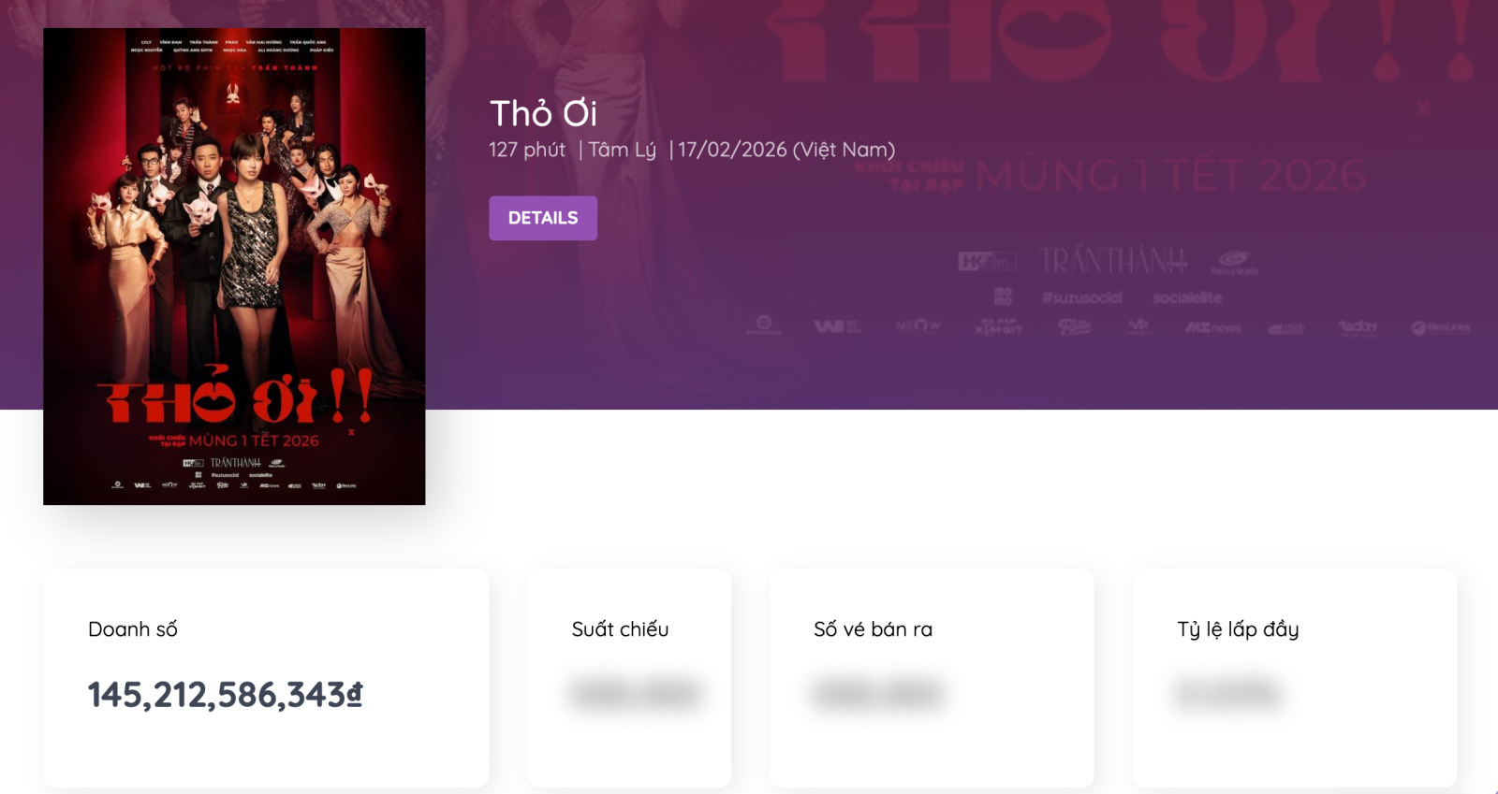Click the Tâm Lý genre label
Viewport: 1498px width, 794px height.
click(622, 150)
